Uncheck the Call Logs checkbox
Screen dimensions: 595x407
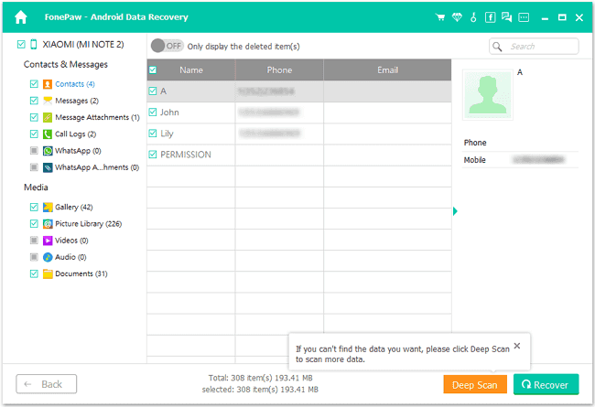34,134
